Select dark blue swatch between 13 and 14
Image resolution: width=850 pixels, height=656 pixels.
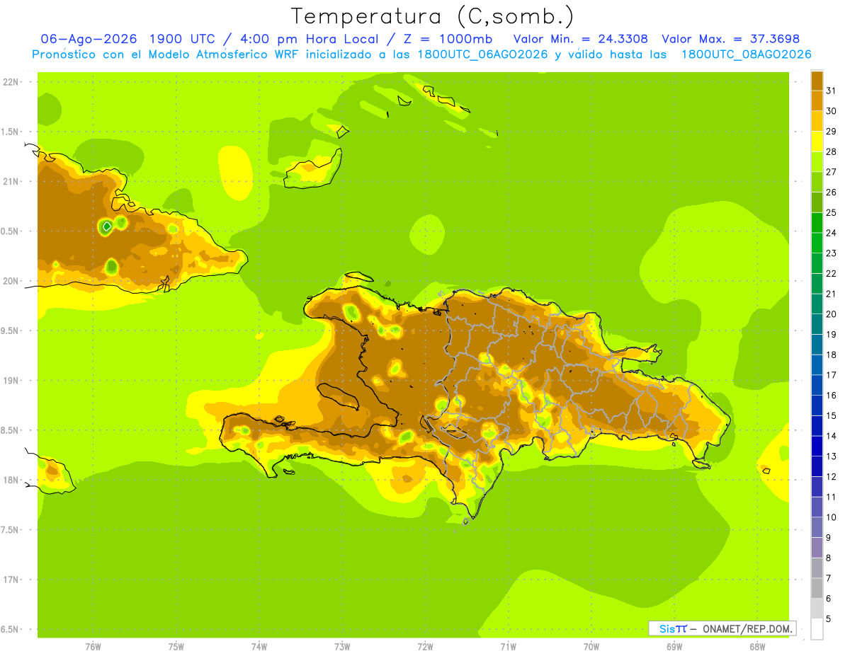pos(817,446)
